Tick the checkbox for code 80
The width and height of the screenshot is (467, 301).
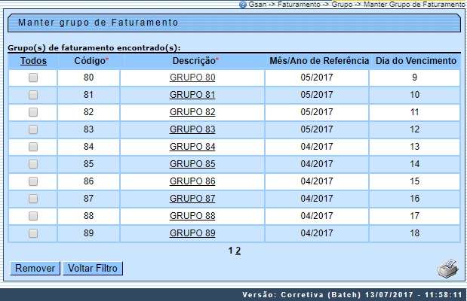click(33, 78)
